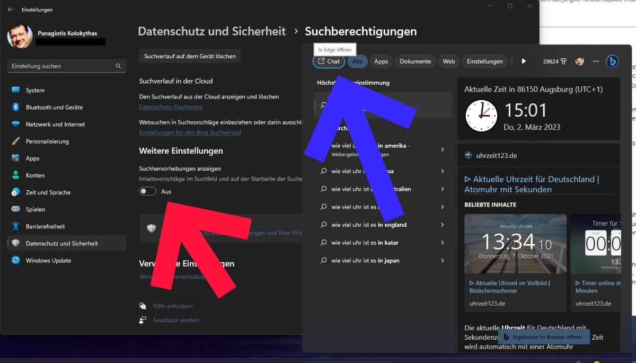Click the play arrow to show more filters

[x=524, y=61]
